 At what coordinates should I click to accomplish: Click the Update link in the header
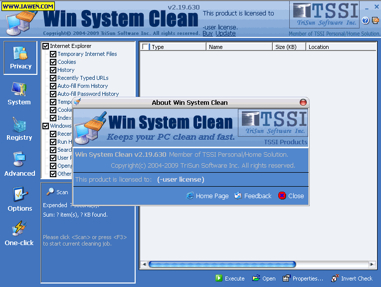(x=225, y=33)
